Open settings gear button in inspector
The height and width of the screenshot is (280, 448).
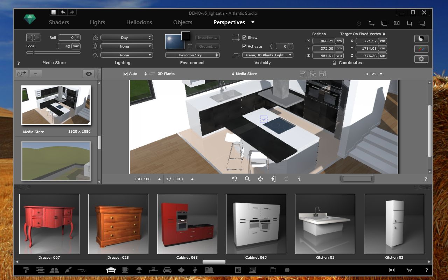tap(421, 59)
